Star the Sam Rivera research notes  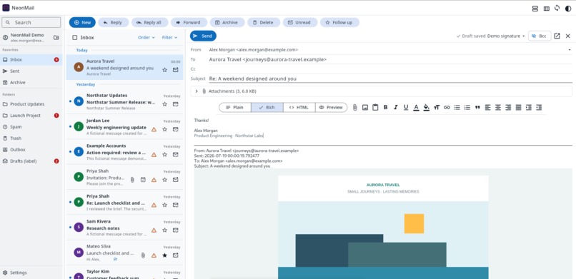[x=164, y=230]
